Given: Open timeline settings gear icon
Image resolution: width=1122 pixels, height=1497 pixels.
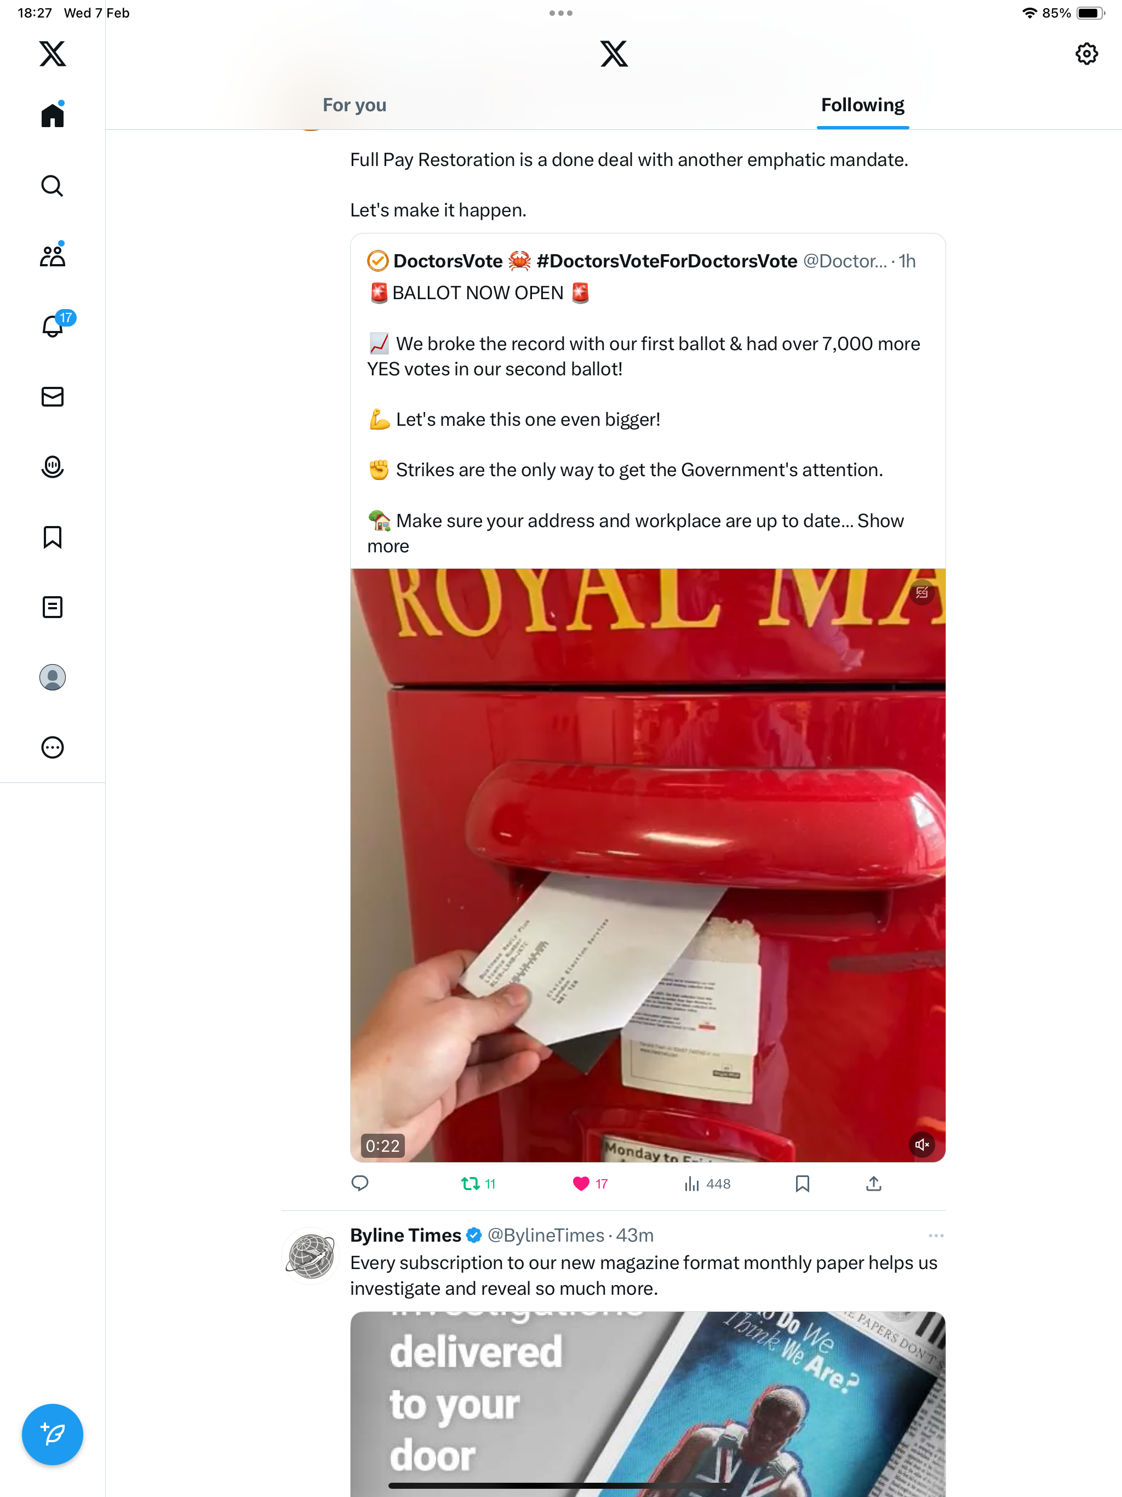Looking at the screenshot, I should [1086, 54].
